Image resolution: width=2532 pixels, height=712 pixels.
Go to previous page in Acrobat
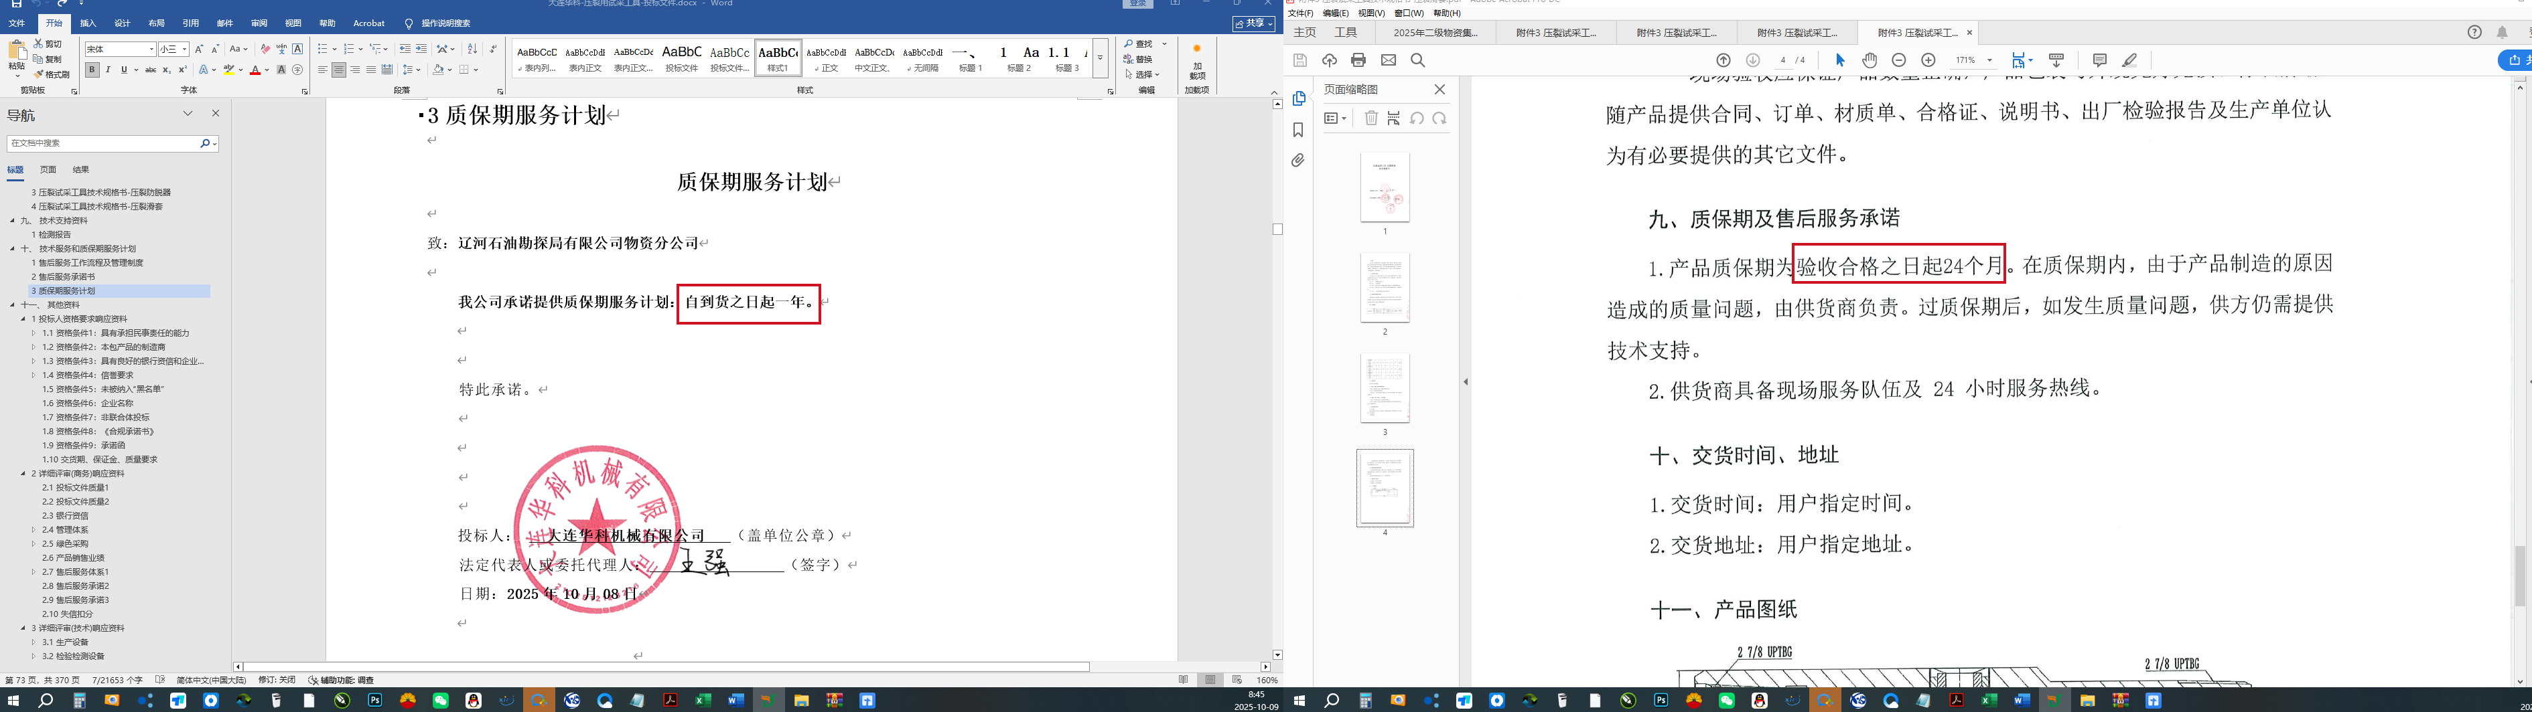click(1723, 60)
